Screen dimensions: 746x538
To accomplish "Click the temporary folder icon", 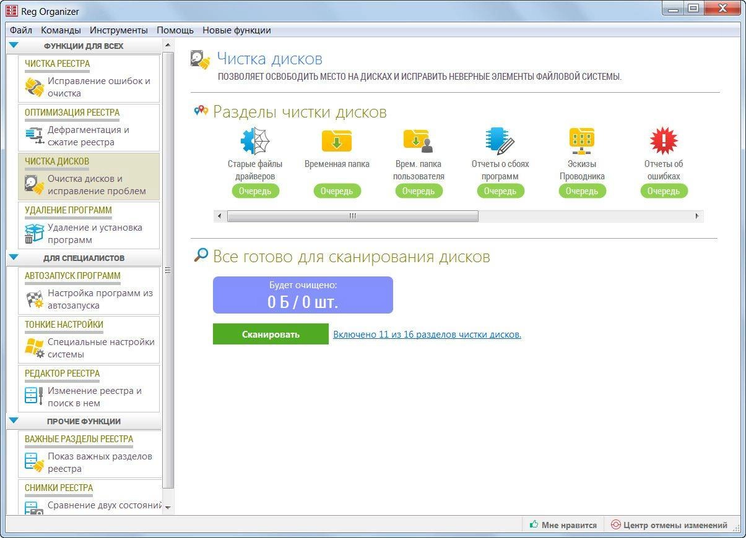I will tap(337, 140).
